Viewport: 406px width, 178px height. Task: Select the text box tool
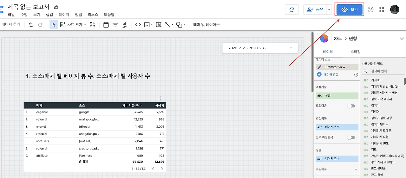coord(159,25)
